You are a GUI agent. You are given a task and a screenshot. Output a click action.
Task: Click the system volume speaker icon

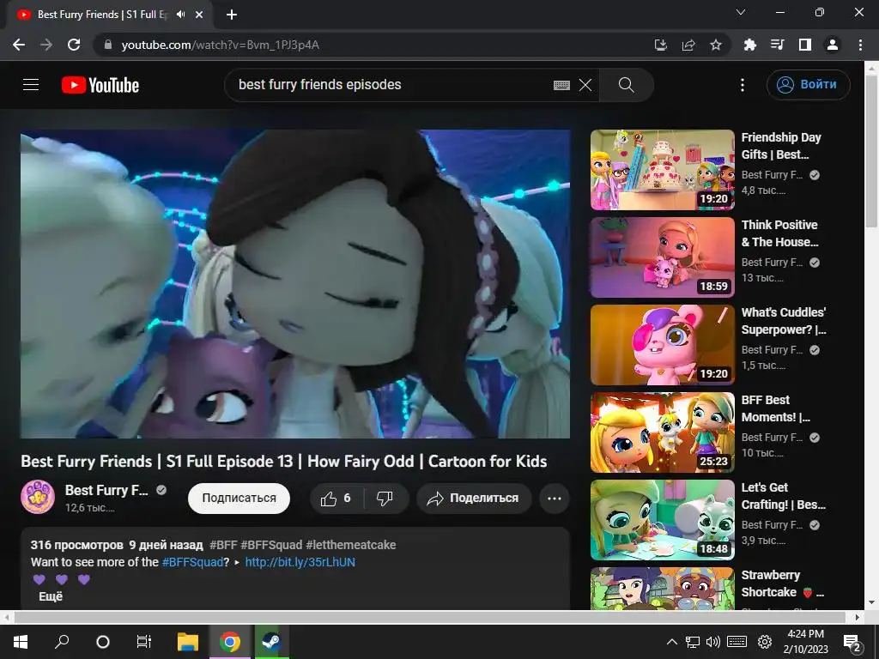(712, 642)
